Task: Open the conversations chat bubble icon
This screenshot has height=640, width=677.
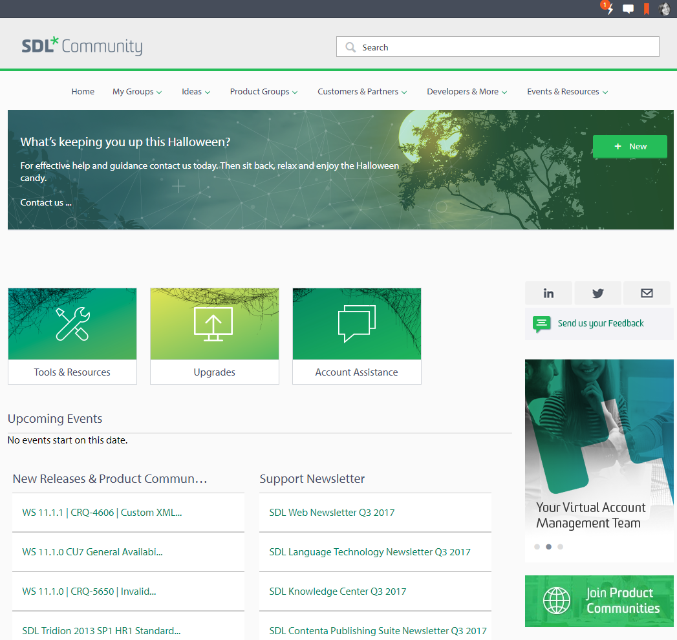Action: tap(629, 9)
